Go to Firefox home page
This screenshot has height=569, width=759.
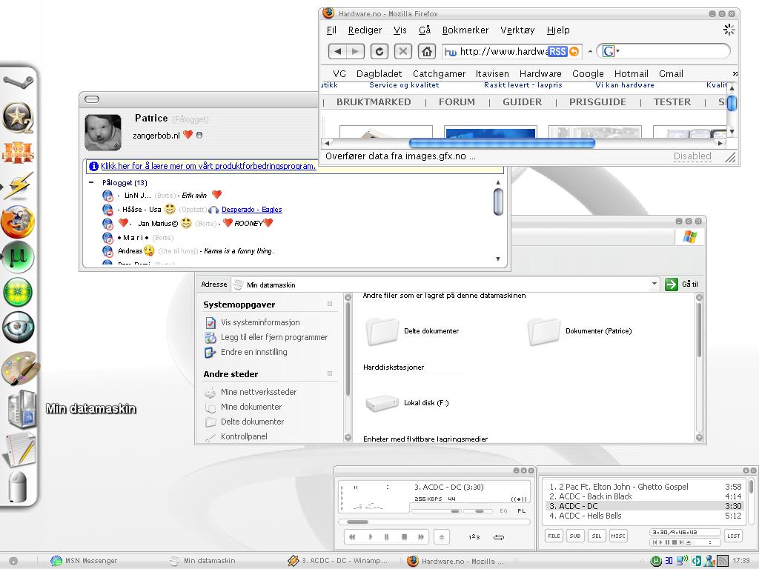click(426, 51)
